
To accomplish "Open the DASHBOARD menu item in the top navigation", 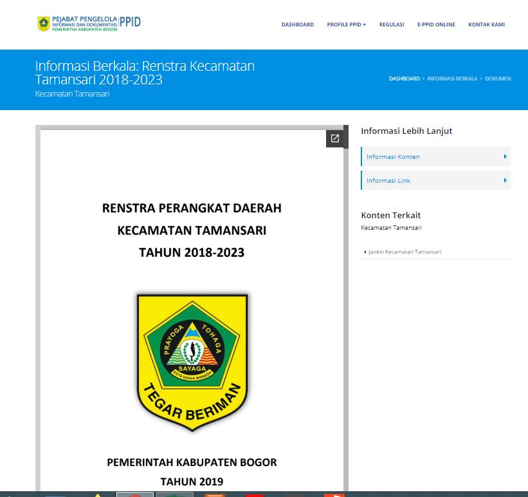I will pos(298,24).
